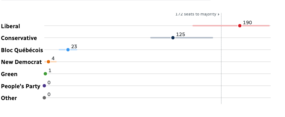Select the Bloc Québécois label
Screen dimensions: 285x117
pyautogui.click(x=22, y=50)
